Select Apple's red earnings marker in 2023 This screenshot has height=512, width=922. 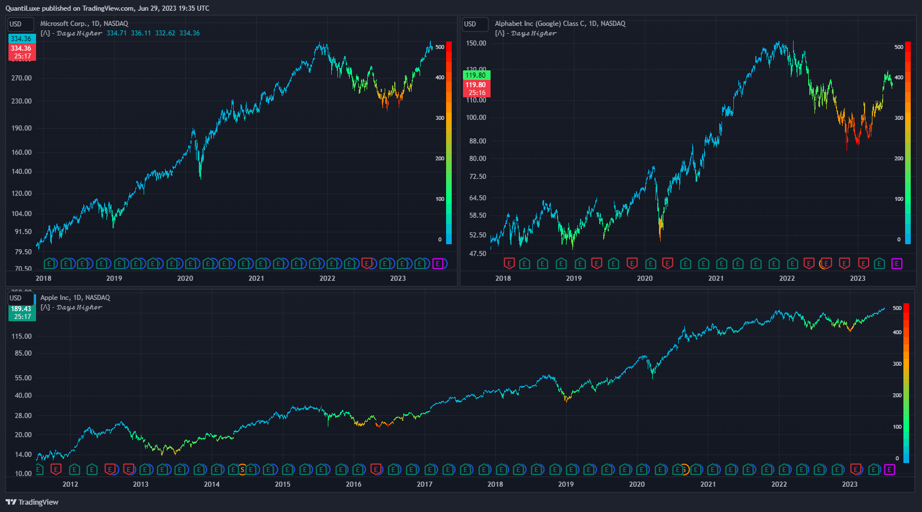pos(856,469)
